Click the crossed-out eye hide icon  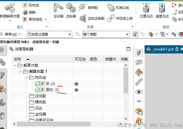click(x=139, y=62)
